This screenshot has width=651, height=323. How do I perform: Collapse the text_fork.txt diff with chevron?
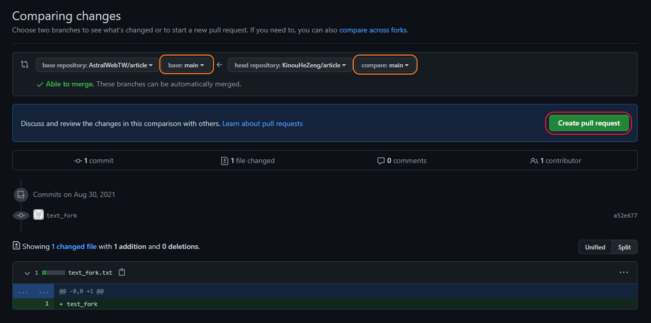pos(27,273)
